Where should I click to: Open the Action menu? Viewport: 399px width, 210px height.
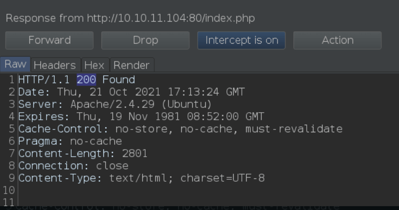[x=337, y=40]
